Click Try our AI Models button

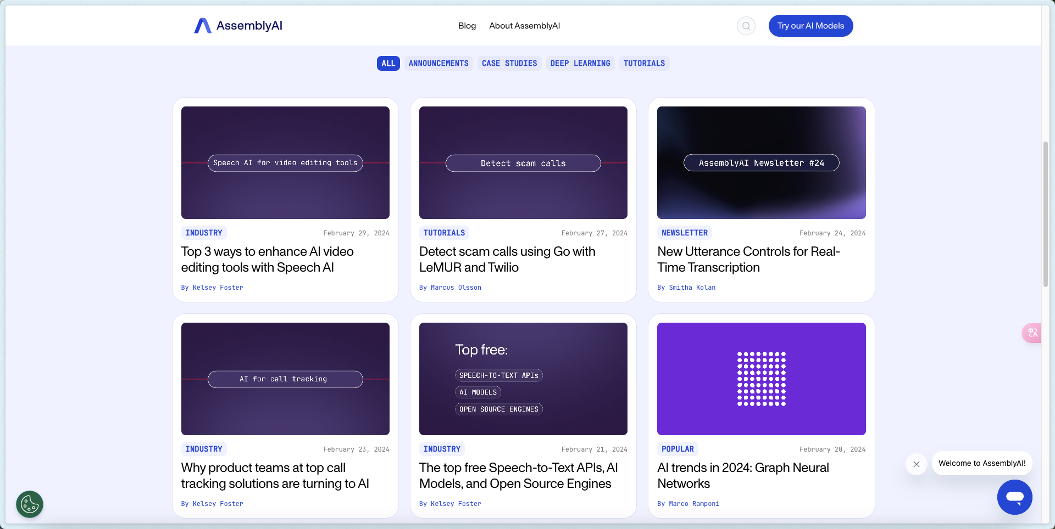[x=810, y=26]
